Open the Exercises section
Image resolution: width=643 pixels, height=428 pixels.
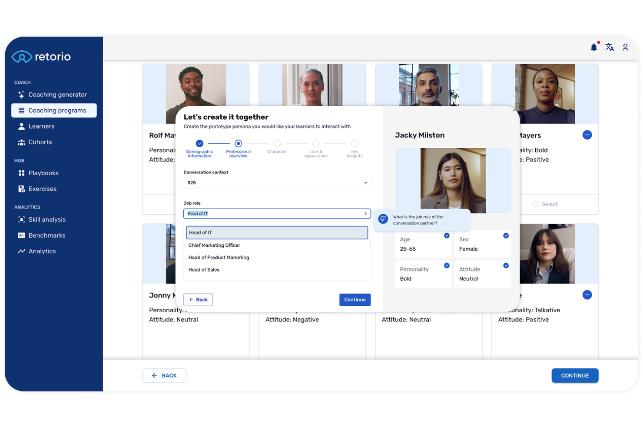(x=42, y=189)
